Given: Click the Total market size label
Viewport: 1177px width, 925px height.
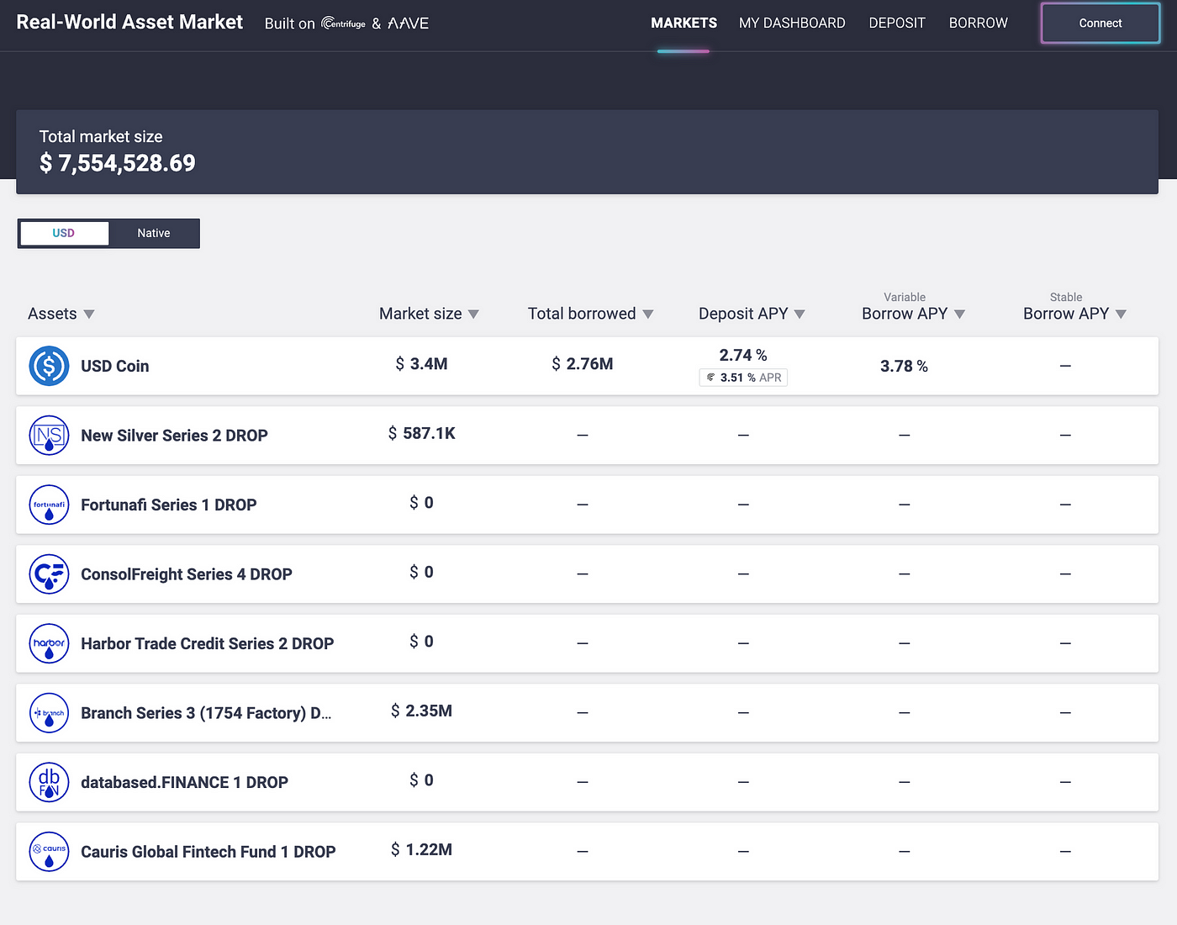Looking at the screenshot, I should click(101, 136).
